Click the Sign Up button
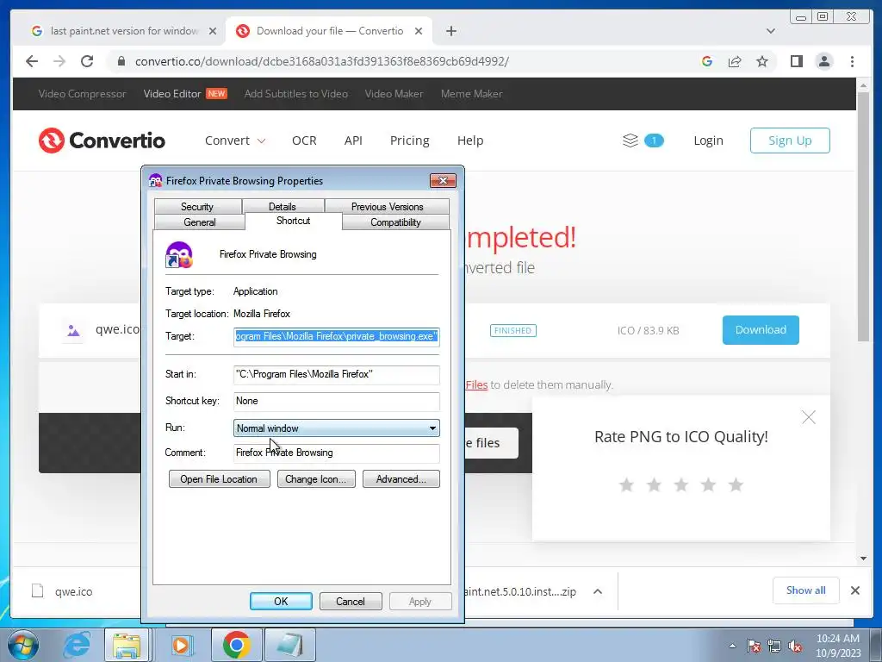 pos(790,141)
